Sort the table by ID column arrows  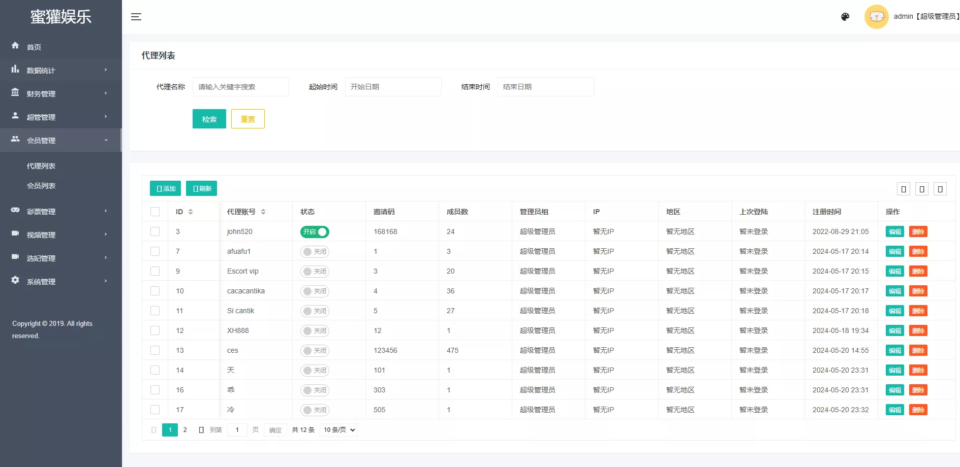(191, 212)
